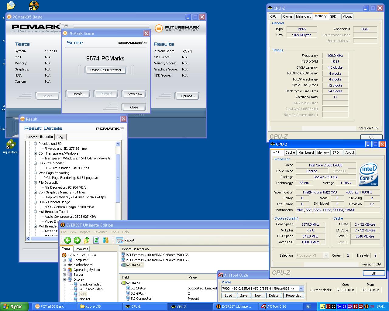Click vertical scrollbar thumb in Result Details
This screenshot has height=311, width=389.
point(118,178)
